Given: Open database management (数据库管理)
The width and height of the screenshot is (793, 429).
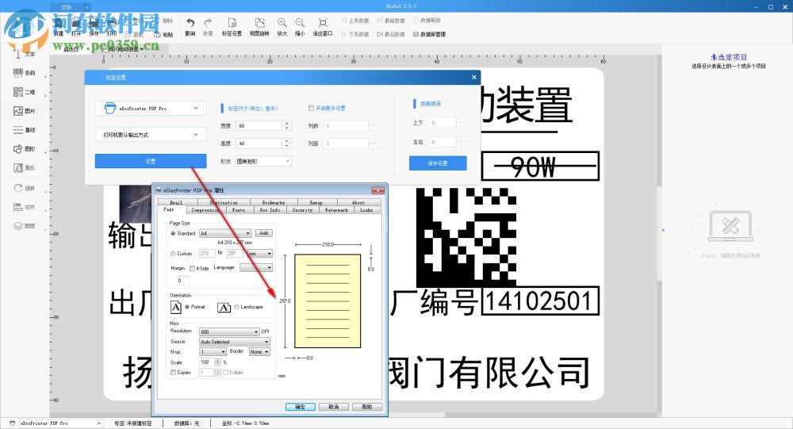Looking at the screenshot, I should pyautogui.click(x=429, y=34).
